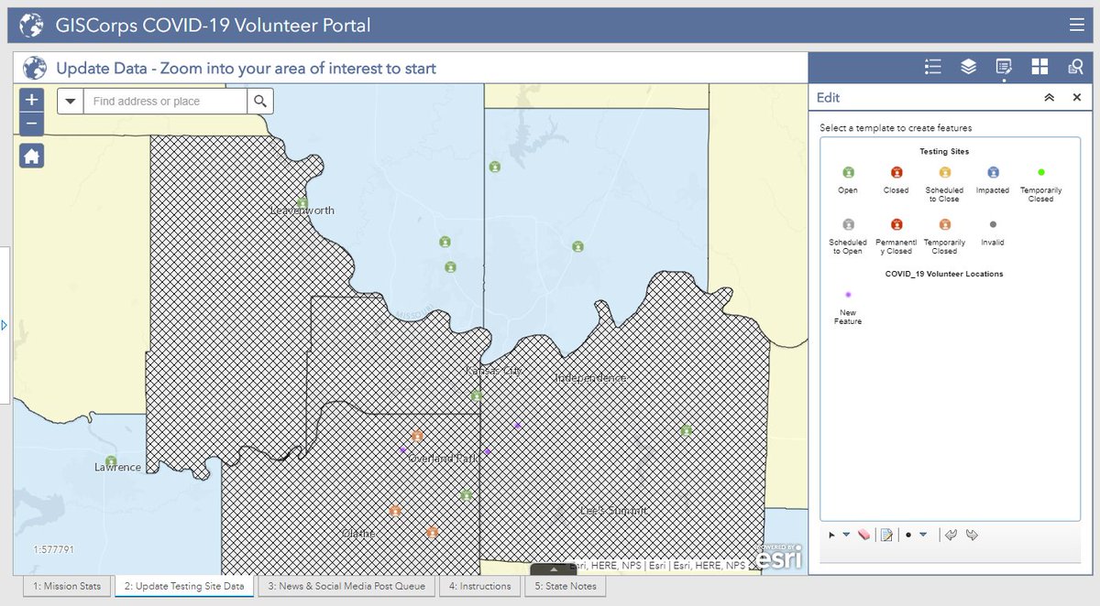Viewport: 1100px width, 606px height.
Task: Redo the last edit
Action: pos(972,535)
